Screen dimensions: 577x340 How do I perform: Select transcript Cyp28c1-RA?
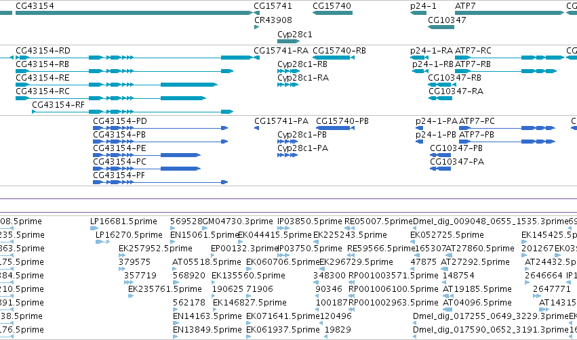coord(287,85)
